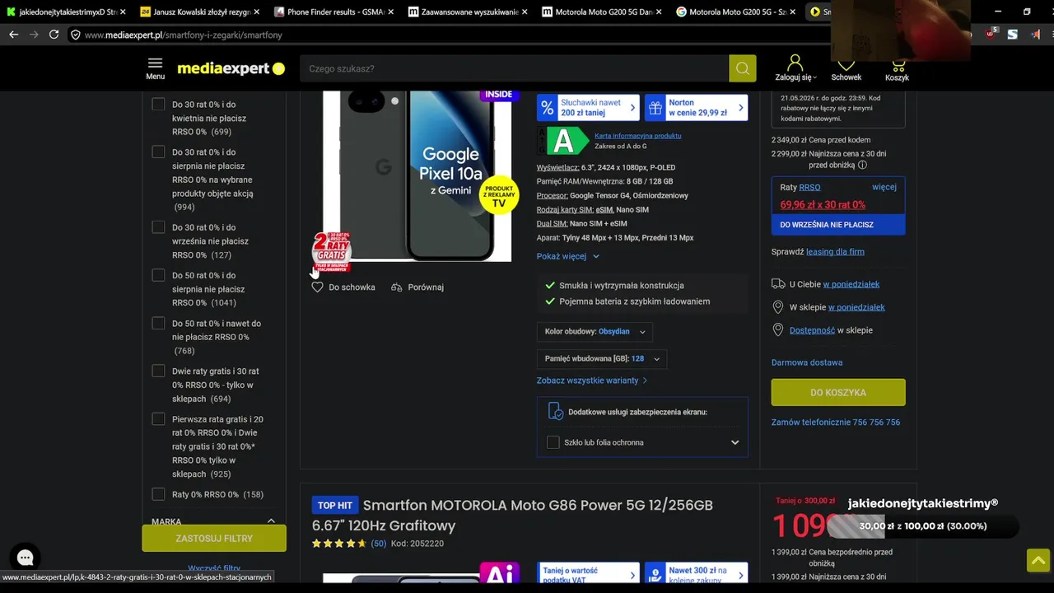Screen dimensions: 1054x593
Task: Click the scroll-to-top arrow button
Action: (x=1038, y=560)
